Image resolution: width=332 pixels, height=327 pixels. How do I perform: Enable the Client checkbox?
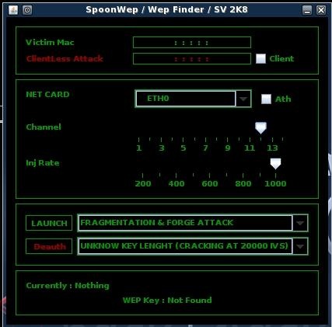click(x=260, y=59)
